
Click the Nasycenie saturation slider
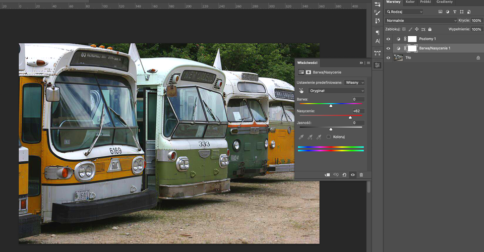[x=331, y=116]
